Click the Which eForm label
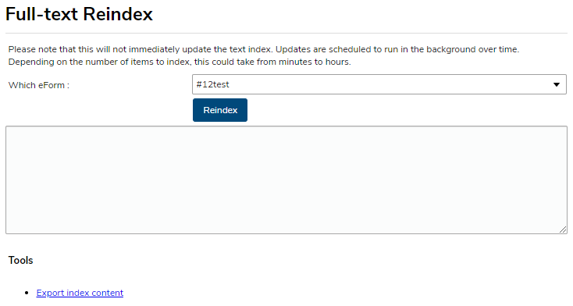 39,85
